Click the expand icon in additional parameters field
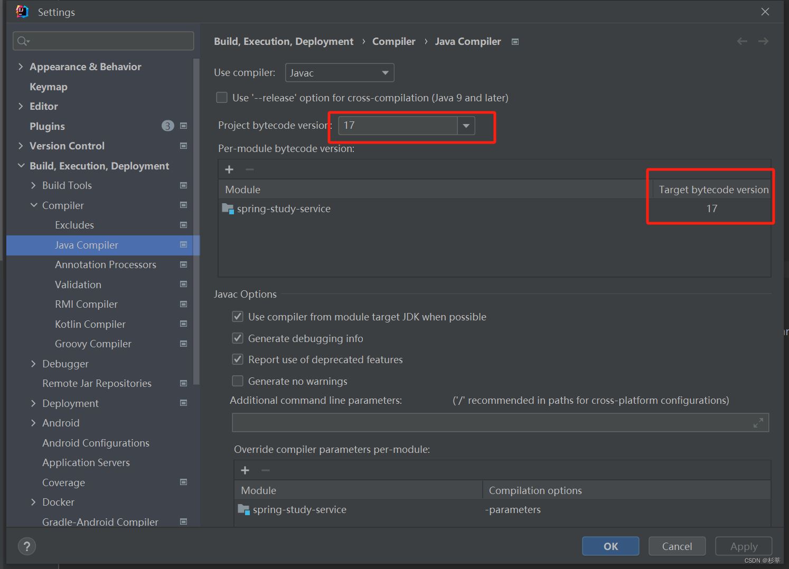 (x=758, y=423)
